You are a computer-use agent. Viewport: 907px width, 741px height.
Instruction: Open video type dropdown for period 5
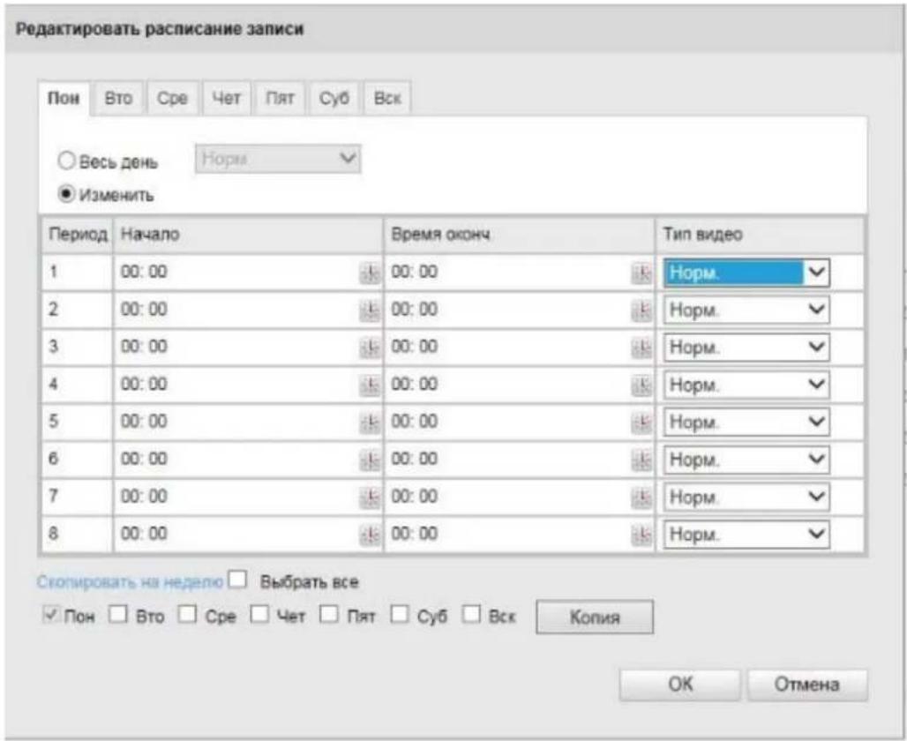click(746, 423)
